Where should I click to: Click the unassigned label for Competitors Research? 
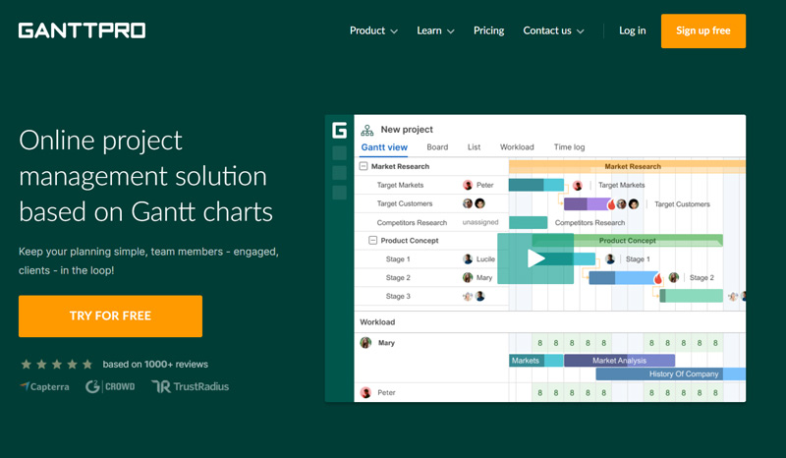click(x=480, y=222)
